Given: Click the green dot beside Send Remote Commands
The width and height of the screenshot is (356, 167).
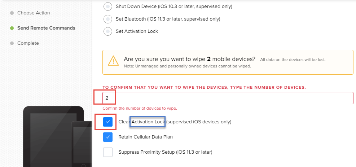Looking at the screenshot, I should click(12, 28).
